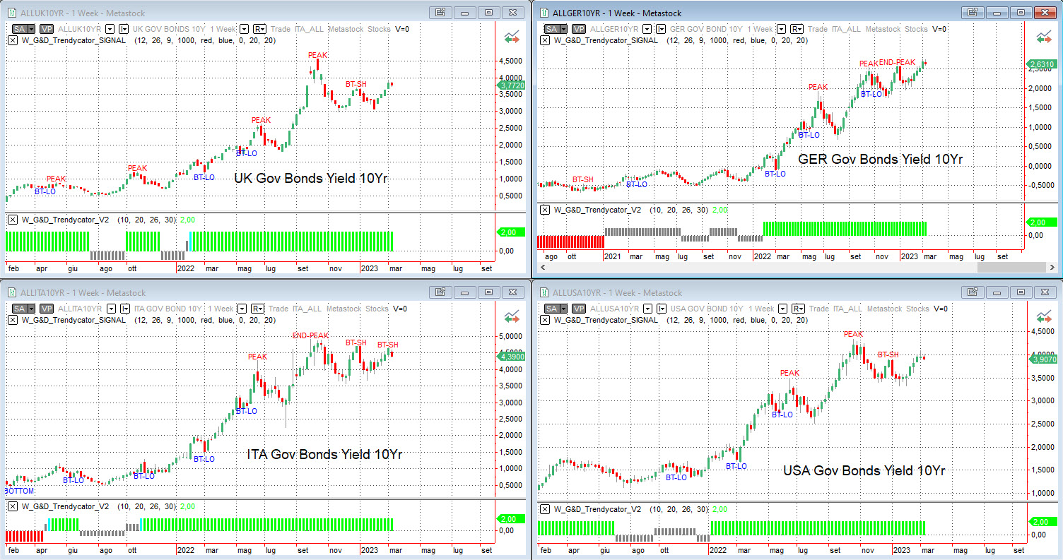1063x560 pixels.
Task: Click the chart icon in ALLGER10YR title bar
Action: click(544, 12)
